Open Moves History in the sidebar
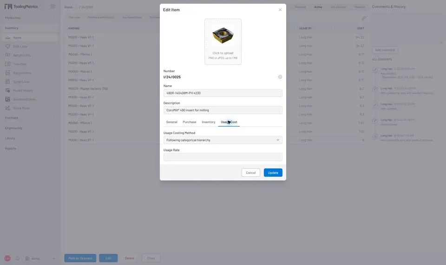 [30, 90]
